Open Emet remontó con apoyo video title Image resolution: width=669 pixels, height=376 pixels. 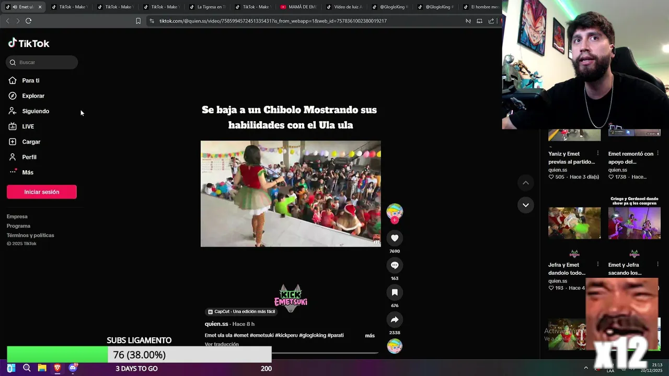pos(631,158)
